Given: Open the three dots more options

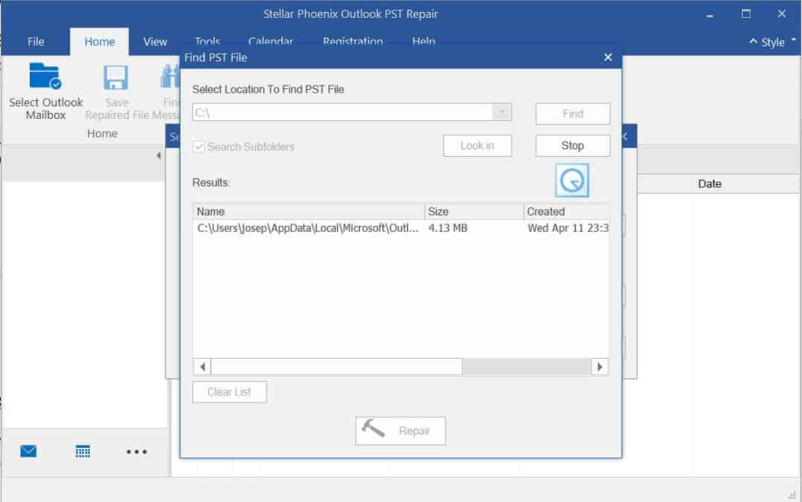Looking at the screenshot, I should click(137, 452).
